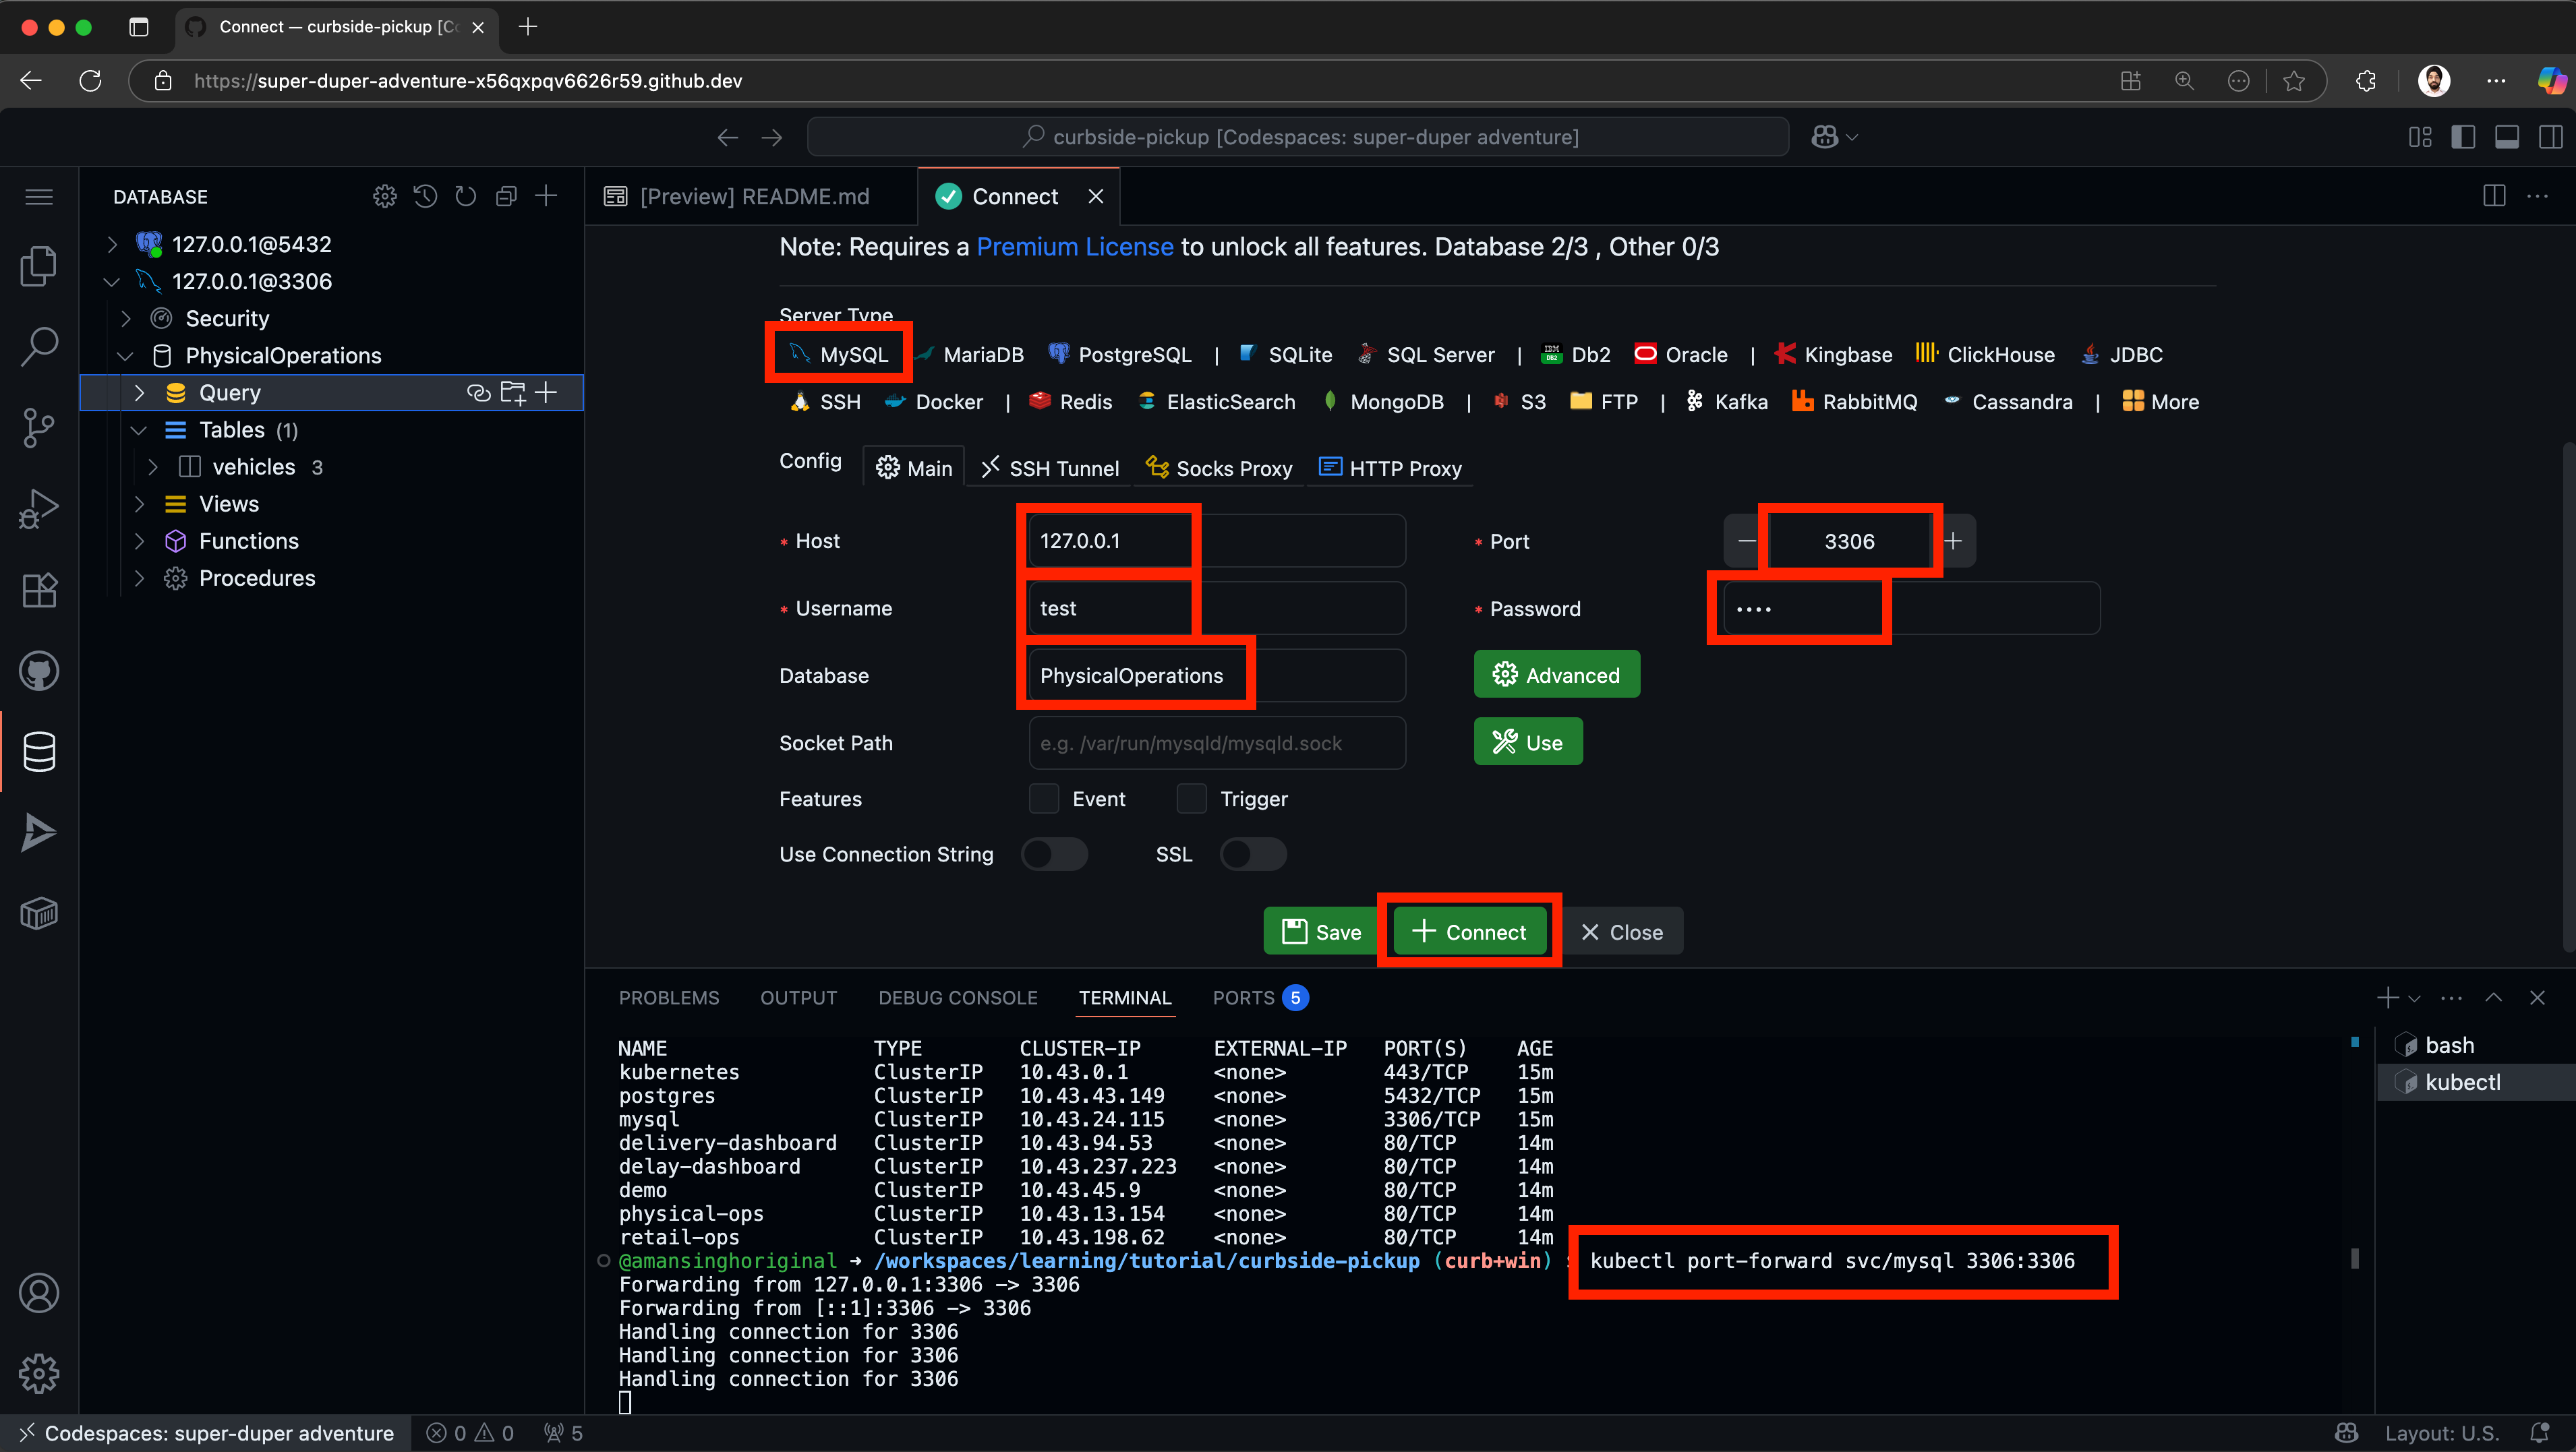
Task: Click the Advanced settings button with wrench icon
Action: point(1556,673)
